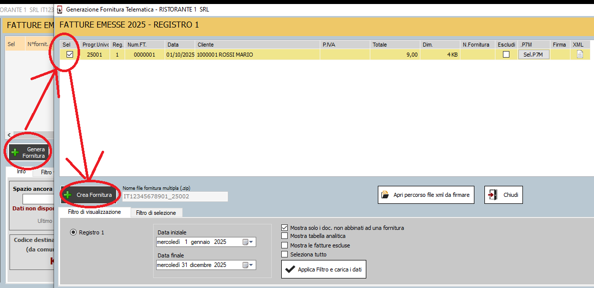Image resolution: width=594 pixels, height=288 pixels.
Task: Click the Totale column header
Action: [x=394, y=45]
